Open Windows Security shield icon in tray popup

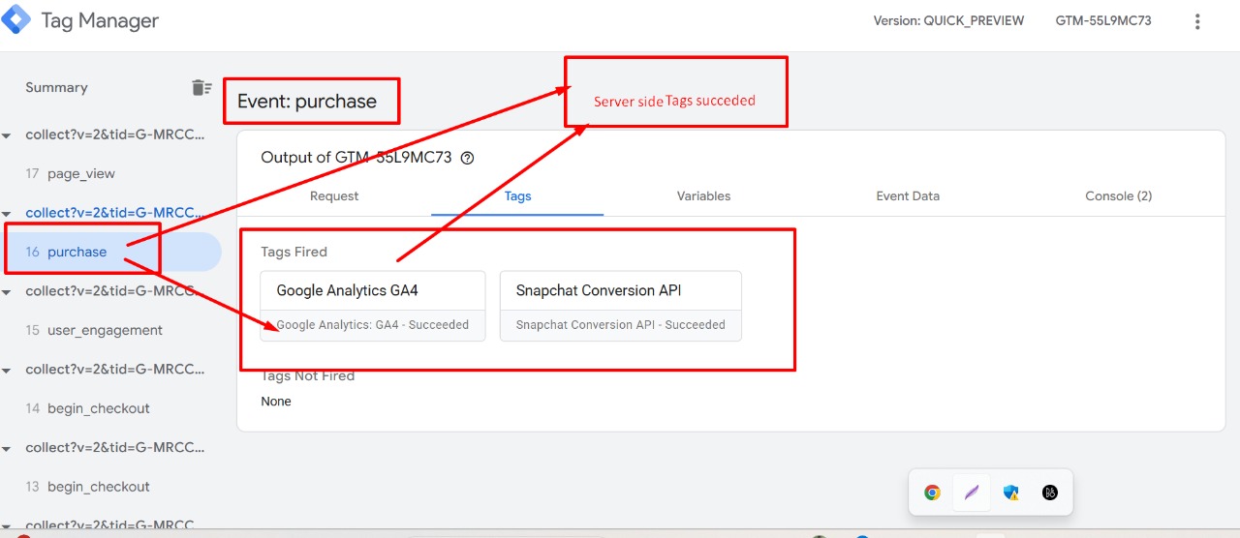point(1011,493)
